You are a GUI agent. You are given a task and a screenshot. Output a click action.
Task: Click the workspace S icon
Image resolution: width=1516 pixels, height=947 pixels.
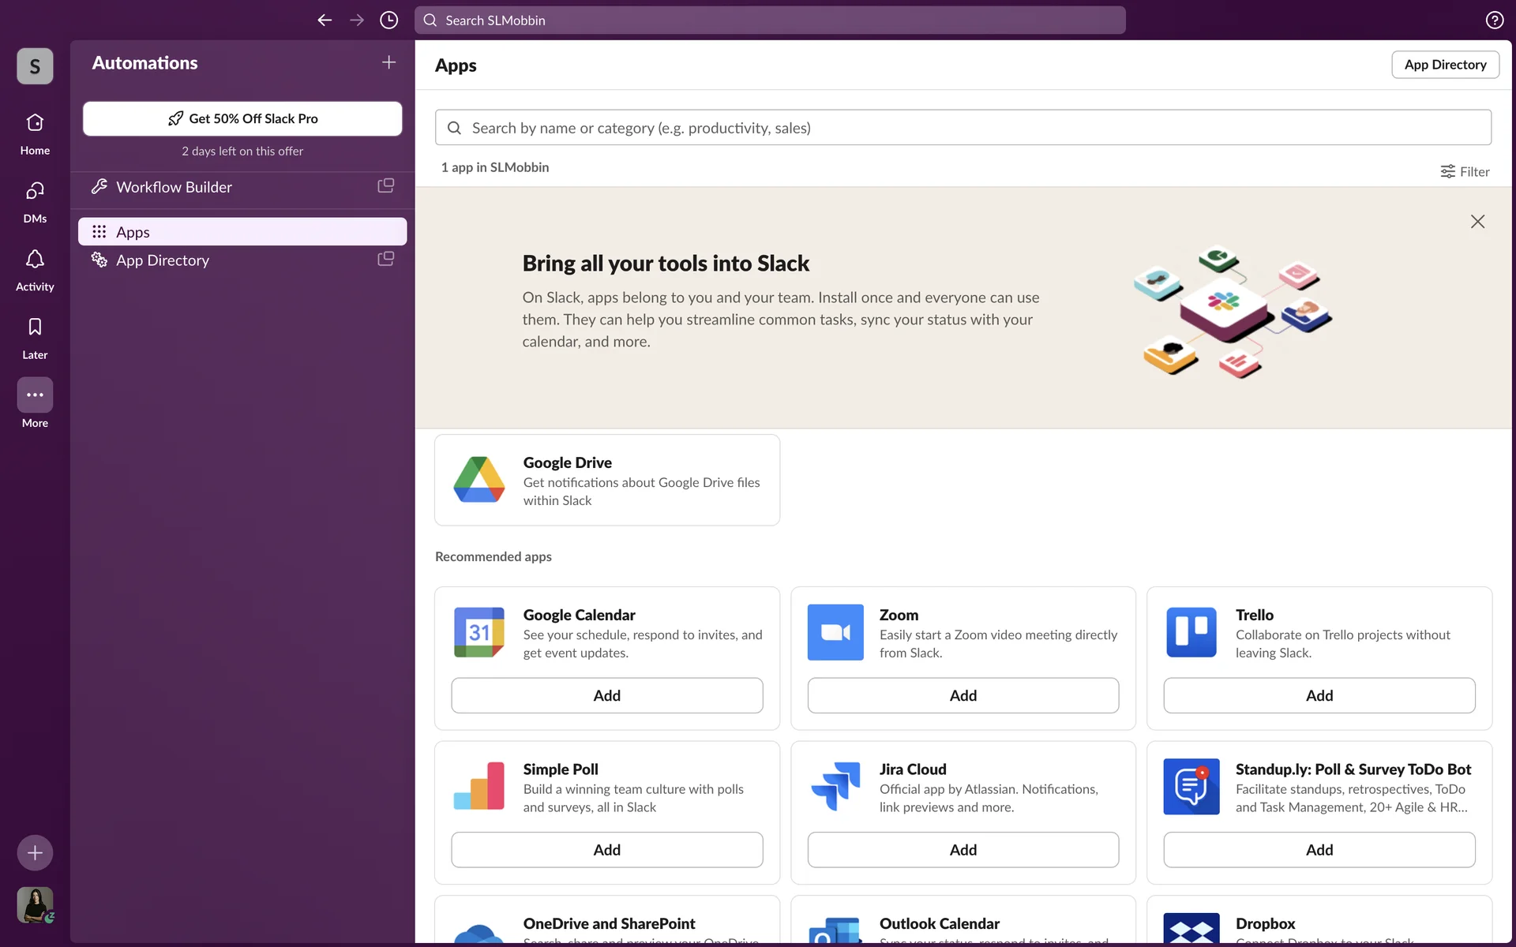tap(35, 66)
